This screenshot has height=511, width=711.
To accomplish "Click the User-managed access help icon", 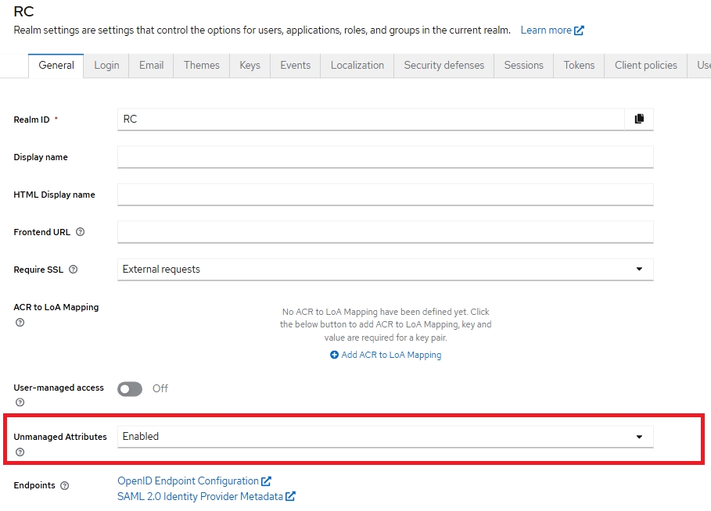I will tap(20, 402).
